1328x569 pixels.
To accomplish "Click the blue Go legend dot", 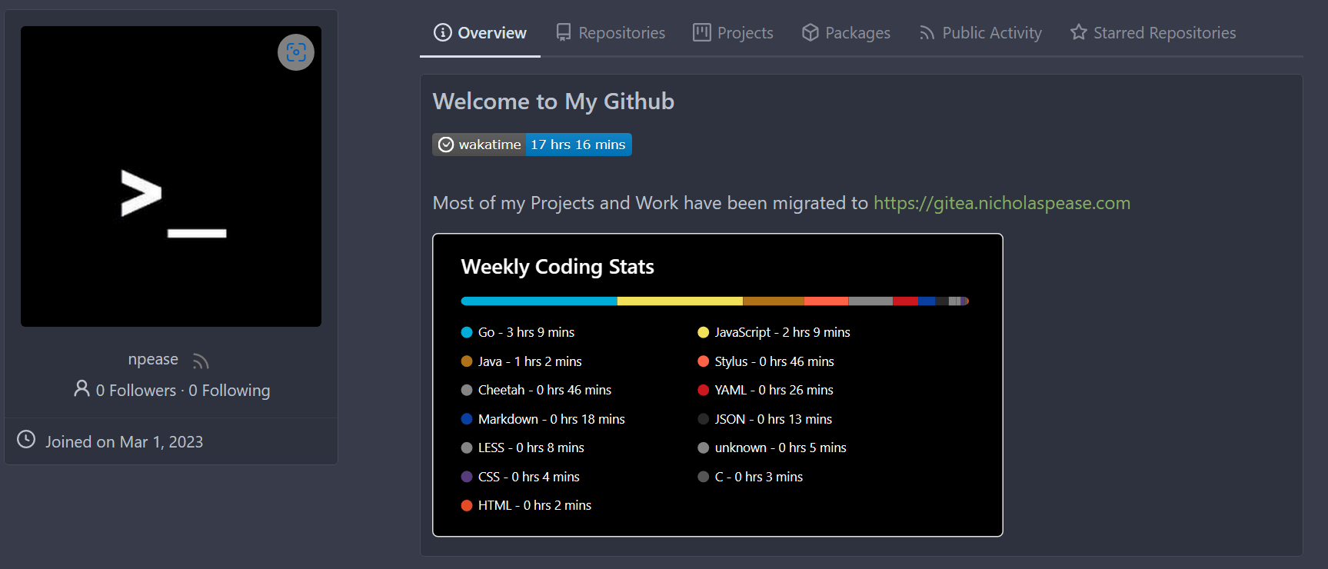I will tap(467, 332).
